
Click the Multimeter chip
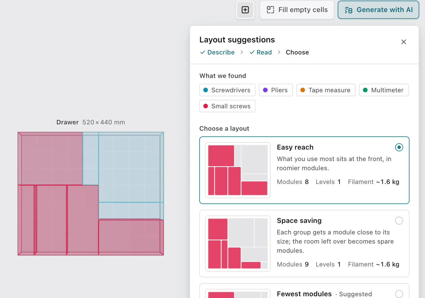(x=384, y=90)
